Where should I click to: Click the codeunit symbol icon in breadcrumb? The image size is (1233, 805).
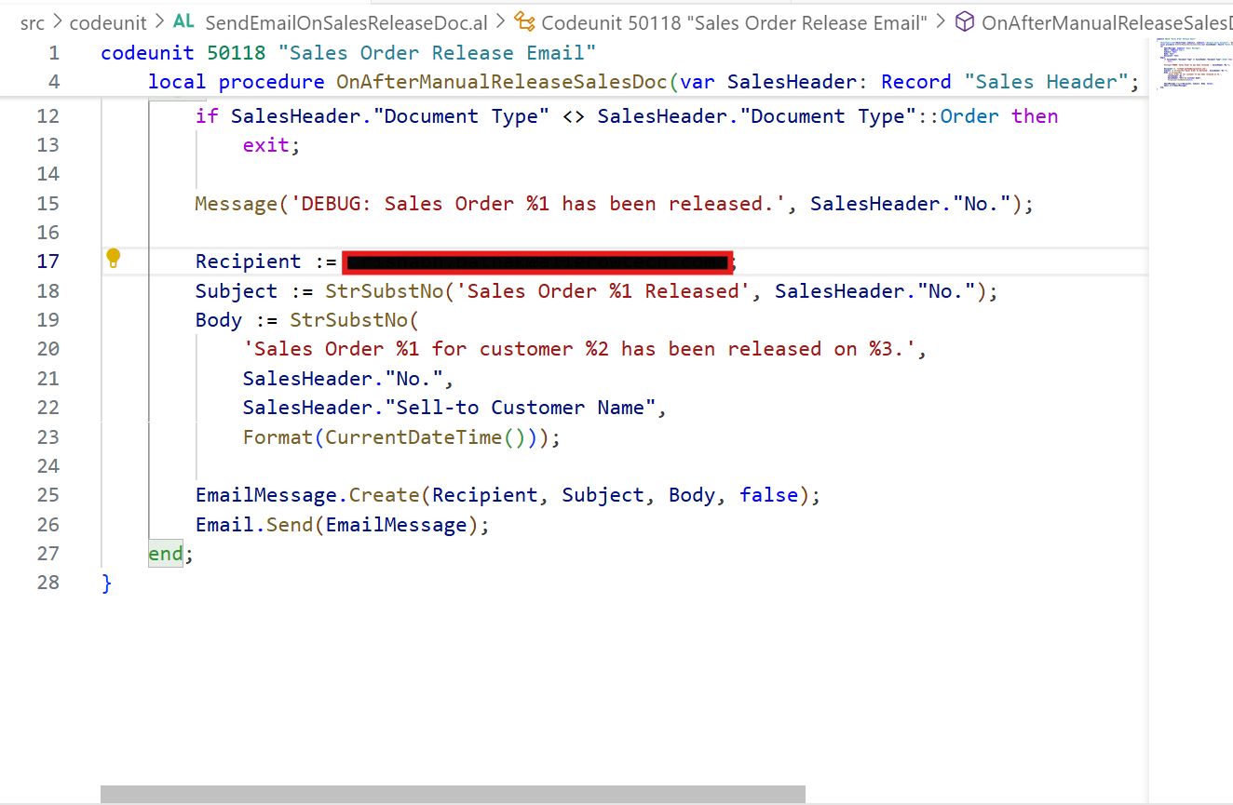pos(524,21)
